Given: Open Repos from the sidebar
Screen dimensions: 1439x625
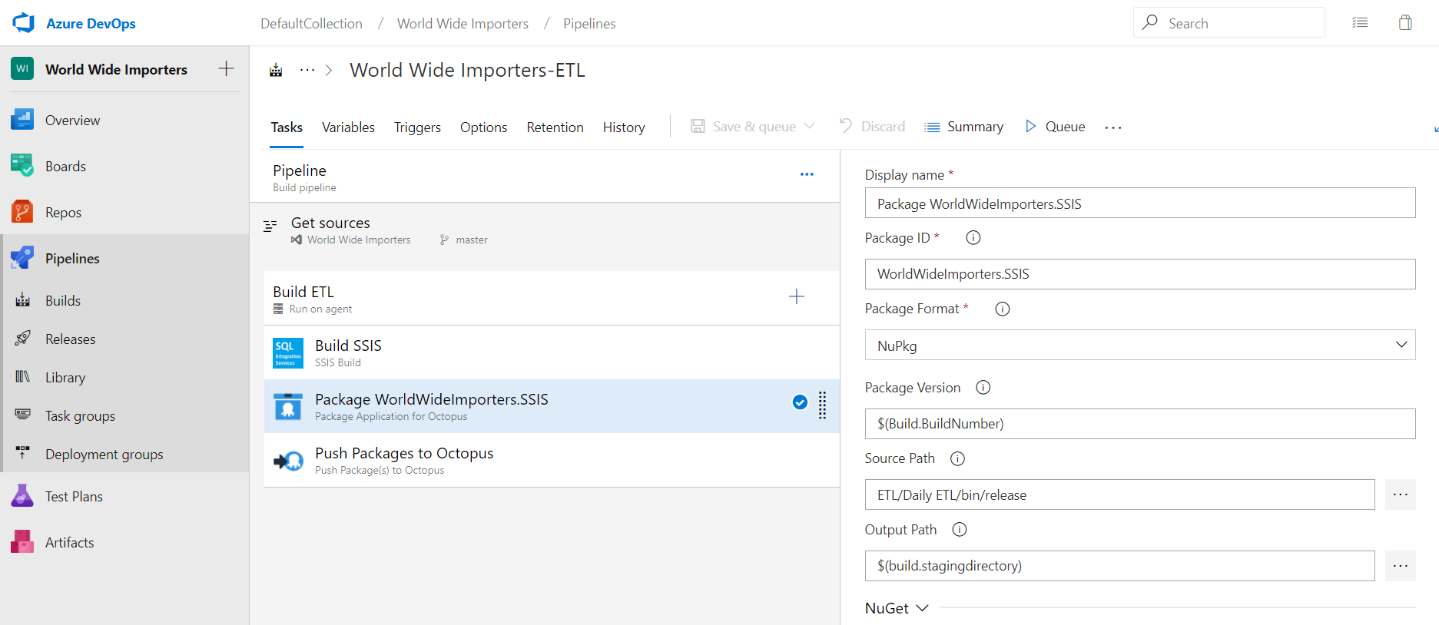Looking at the screenshot, I should pos(63,213).
